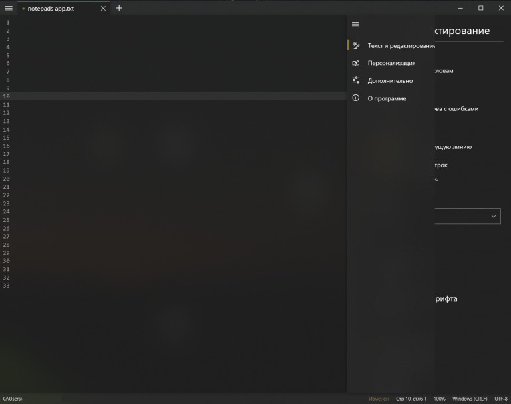Open the Персонализация settings section
511x404 pixels.
[x=391, y=63]
